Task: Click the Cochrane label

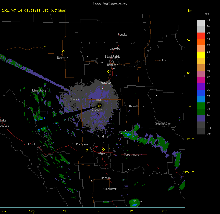Action: click(x=82, y=144)
